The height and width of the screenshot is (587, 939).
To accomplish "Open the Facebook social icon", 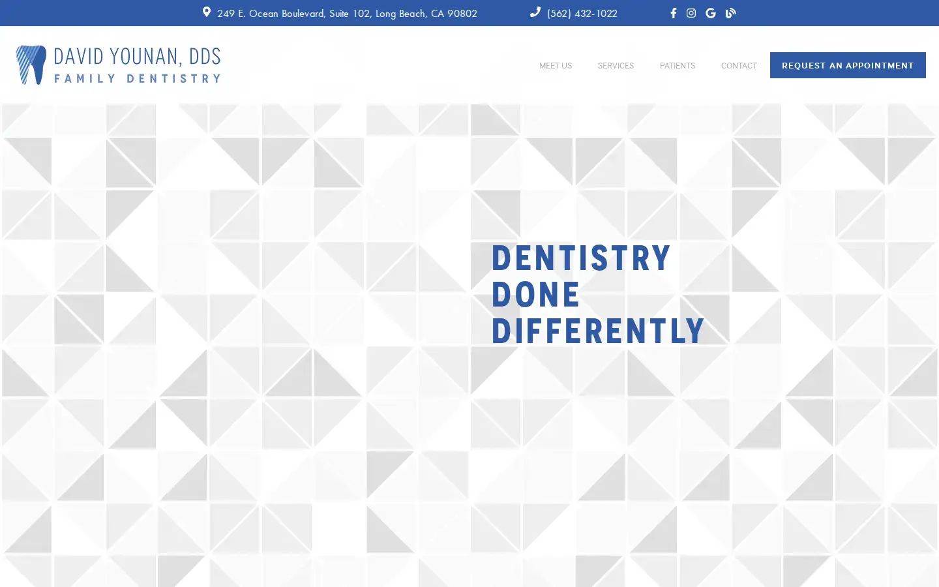I will (674, 13).
